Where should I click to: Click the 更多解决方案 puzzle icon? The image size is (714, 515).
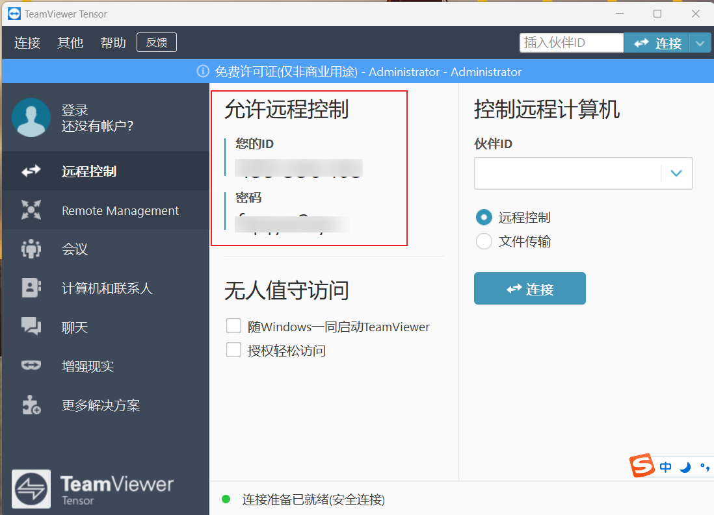coord(31,405)
